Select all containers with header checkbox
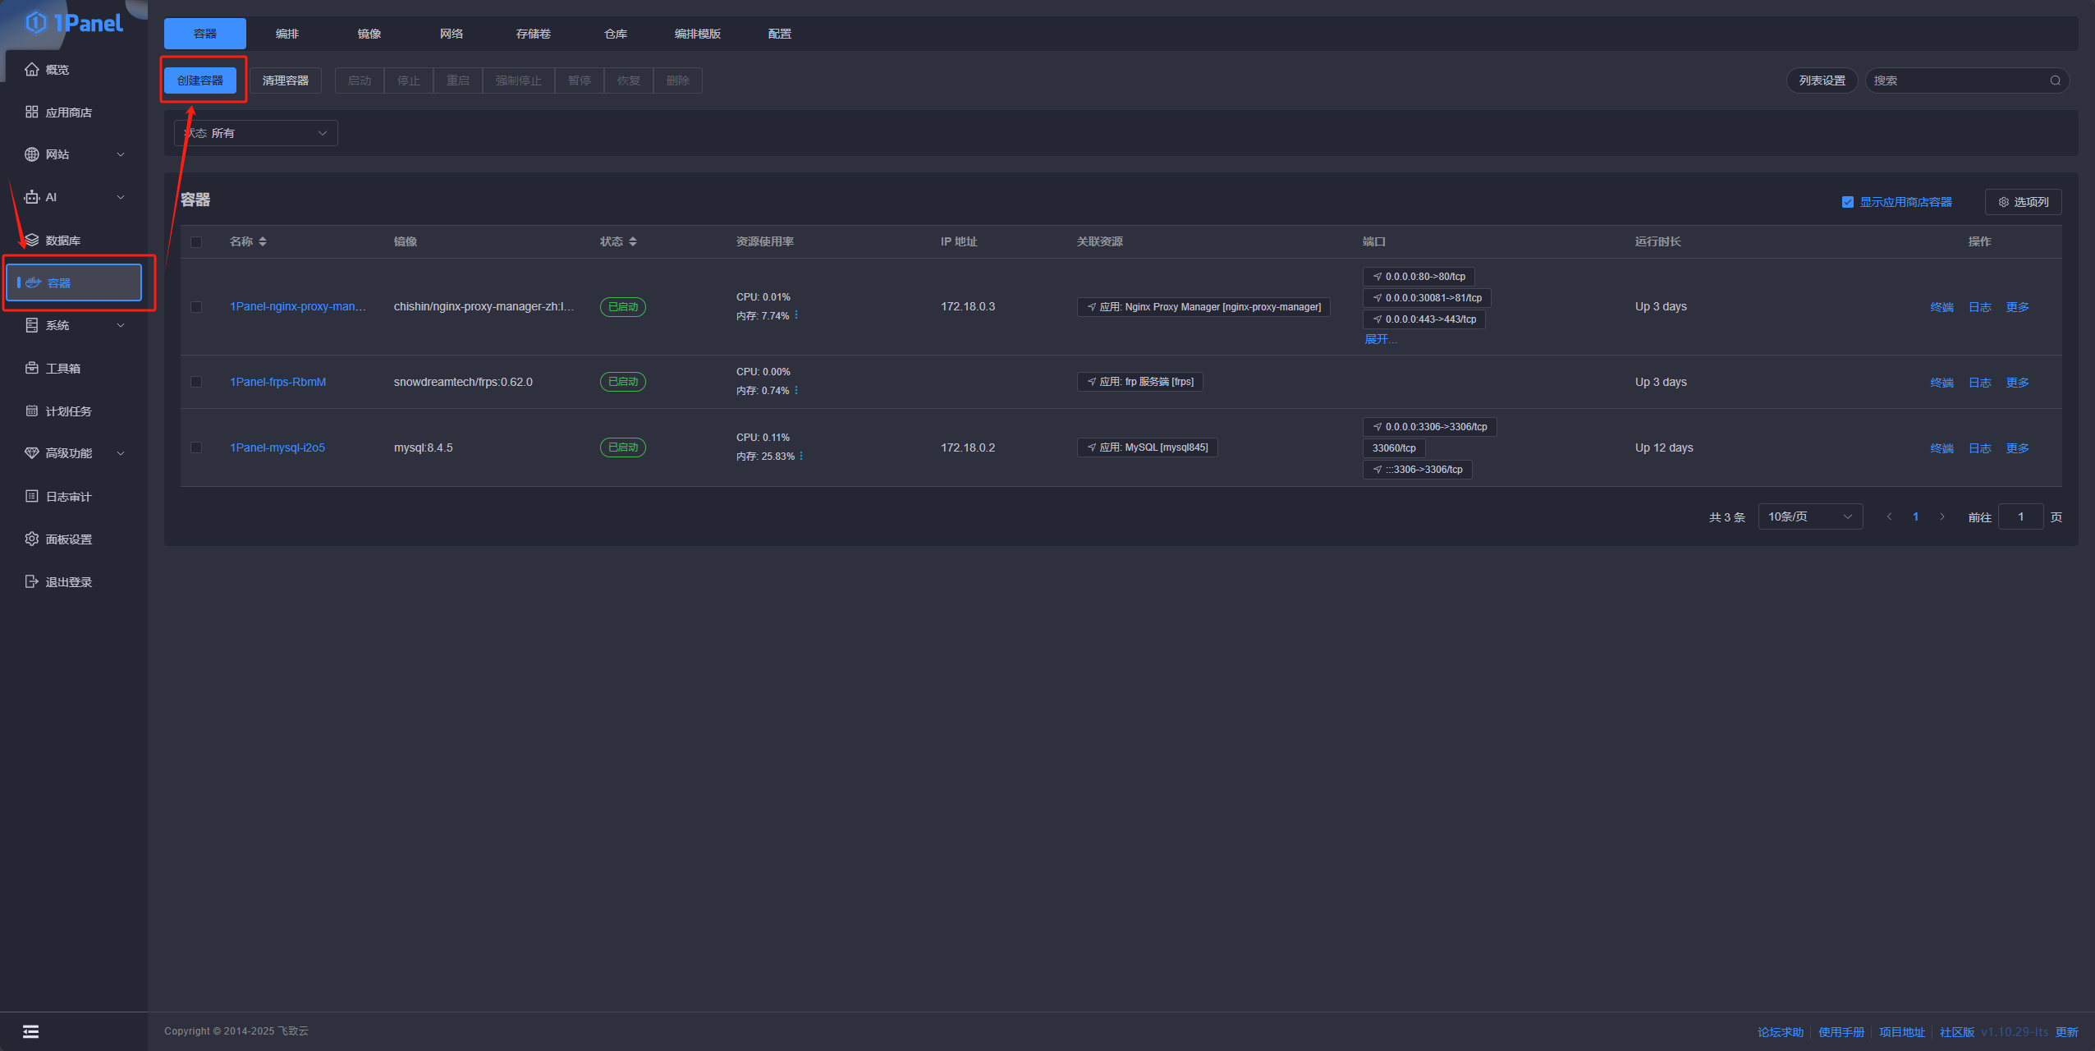The width and height of the screenshot is (2095, 1051). [x=196, y=241]
